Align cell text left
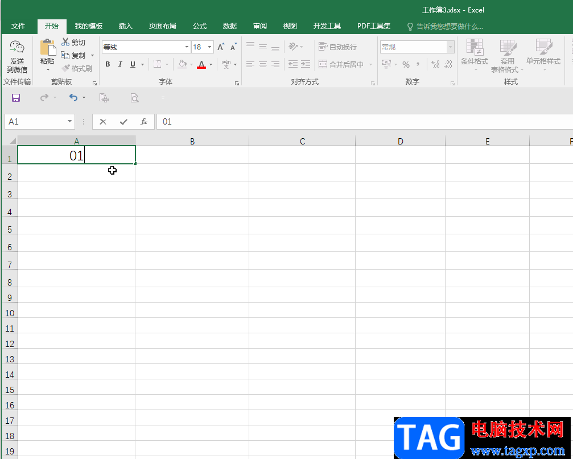573x459 pixels. [250, 64]
